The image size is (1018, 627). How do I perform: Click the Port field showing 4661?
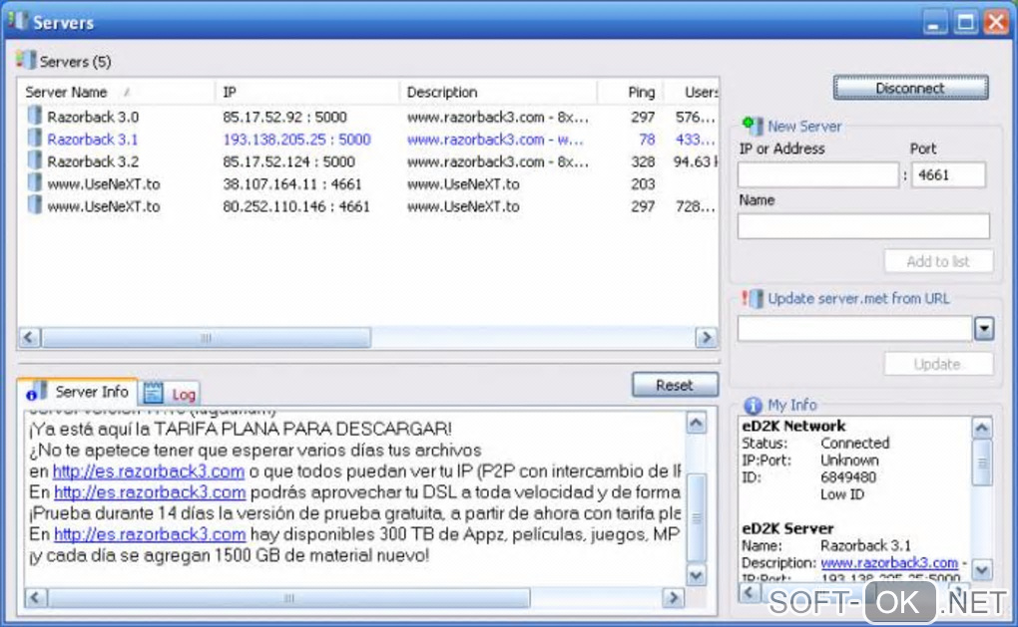click(948, 174)
